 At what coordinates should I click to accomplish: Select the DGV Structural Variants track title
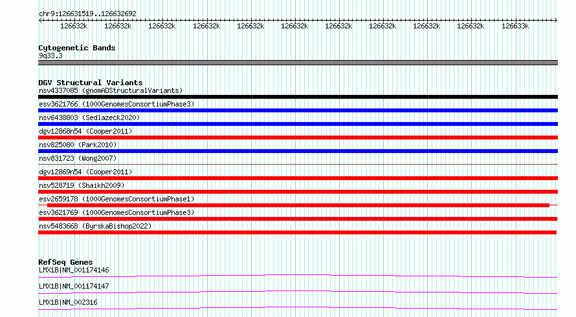(91, 83)
